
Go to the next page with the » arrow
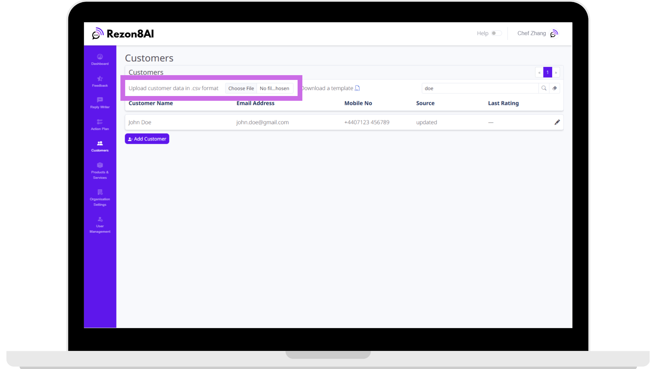click(x=556, y=72)
